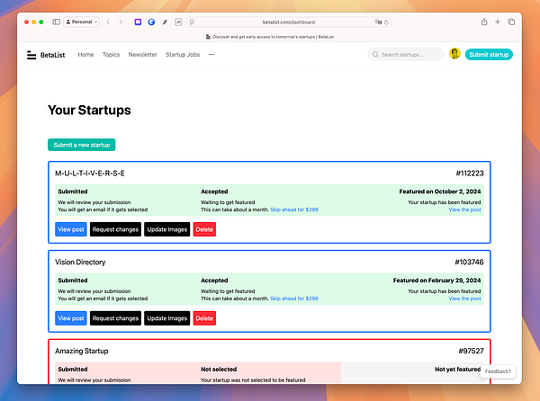Go forward with the browser forward arrow
The height and width of the screenshot is (401, 540).
[x=121, y=22]
